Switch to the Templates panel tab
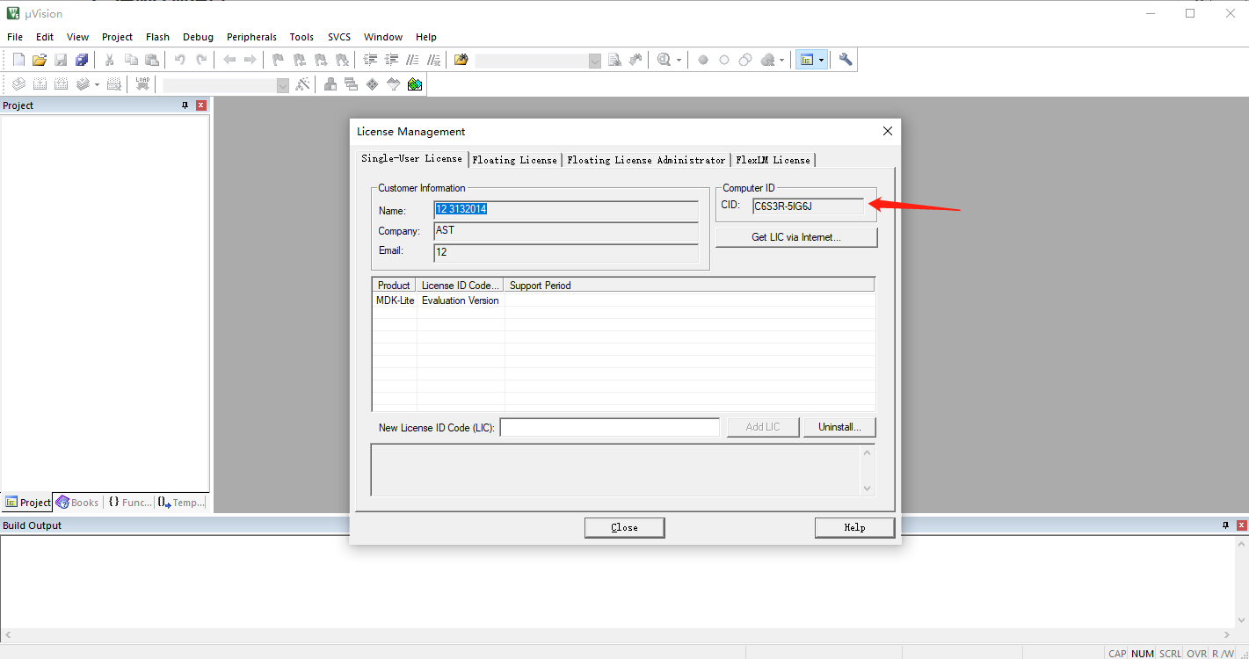This screenshot has height=659, width=1249. tap(182, 503)
